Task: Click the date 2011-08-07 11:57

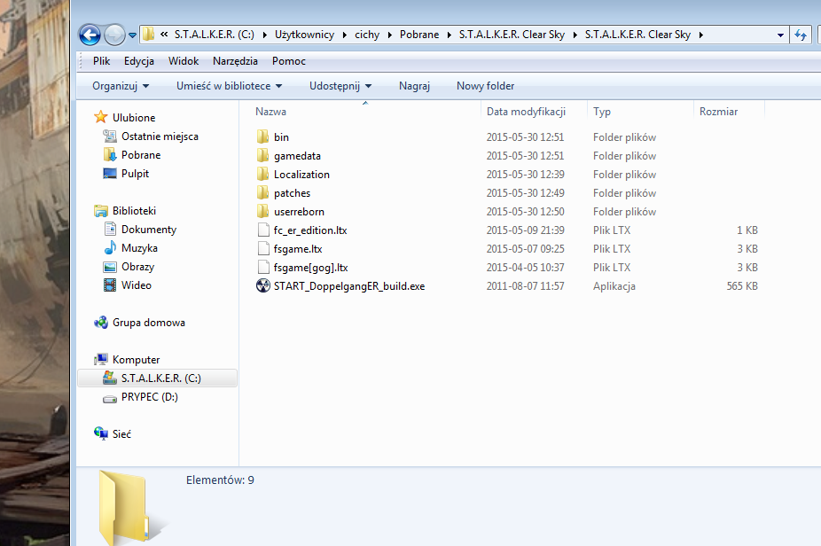Action: click(x=525, y=285)
